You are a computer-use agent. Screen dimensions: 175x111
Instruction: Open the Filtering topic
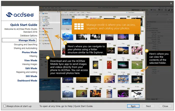pyautogui.click(x=33, y=56)
